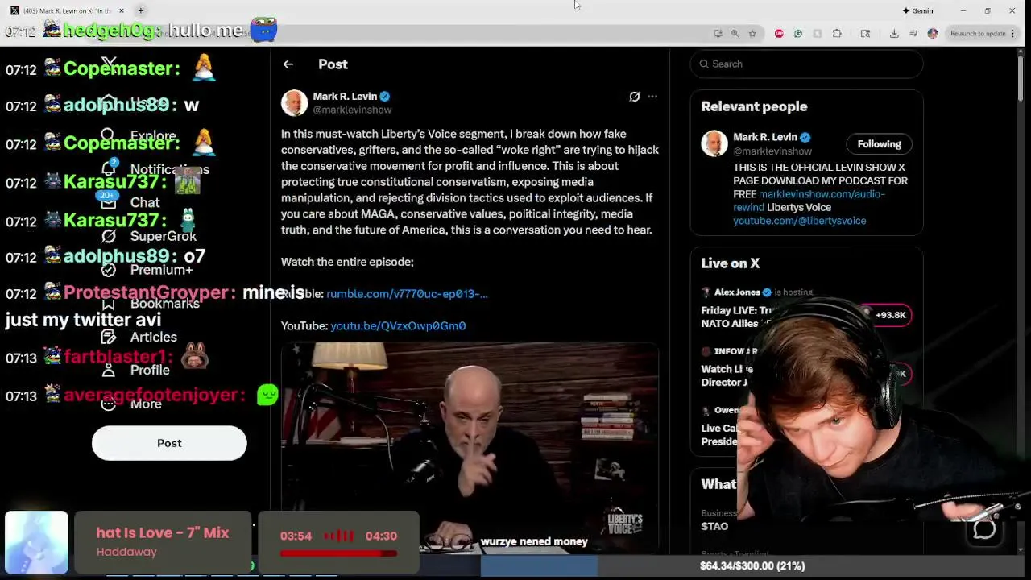Viewport: 1031px width, 580px height.
Task: Open the Grok icon on Mark Levin's post
Action: pyautogui.click(x=635, y=97)
